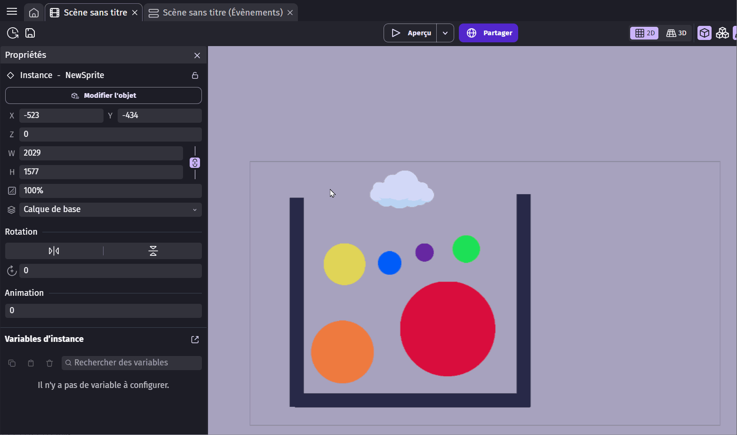Click the save project icon
Screen dimensions: 737x435
(30, 33)
